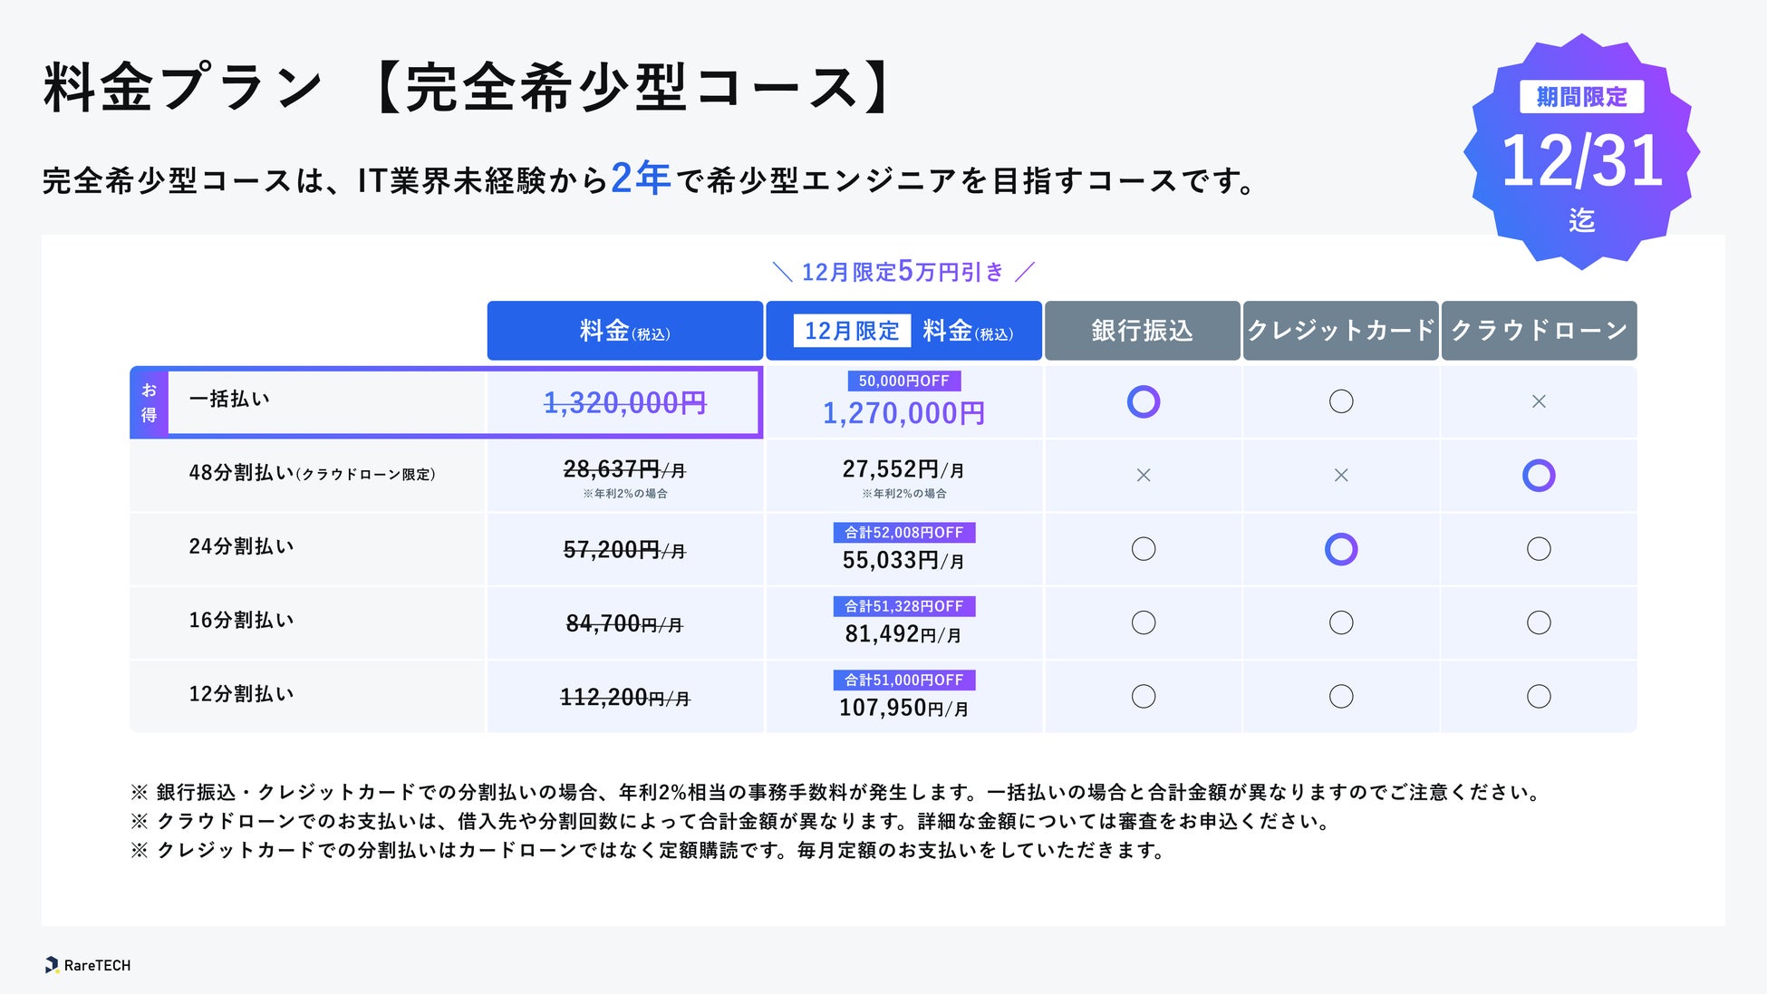Click the 合計52,008円OFF badge

(x=903, y=533)
